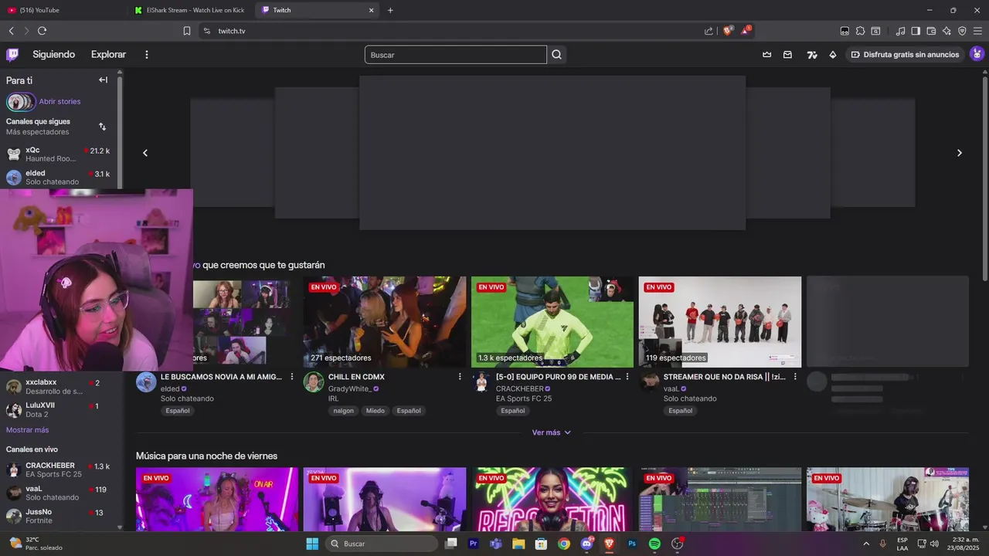
Task: Open the Brave Wallet icon
Action: point(931,31)
